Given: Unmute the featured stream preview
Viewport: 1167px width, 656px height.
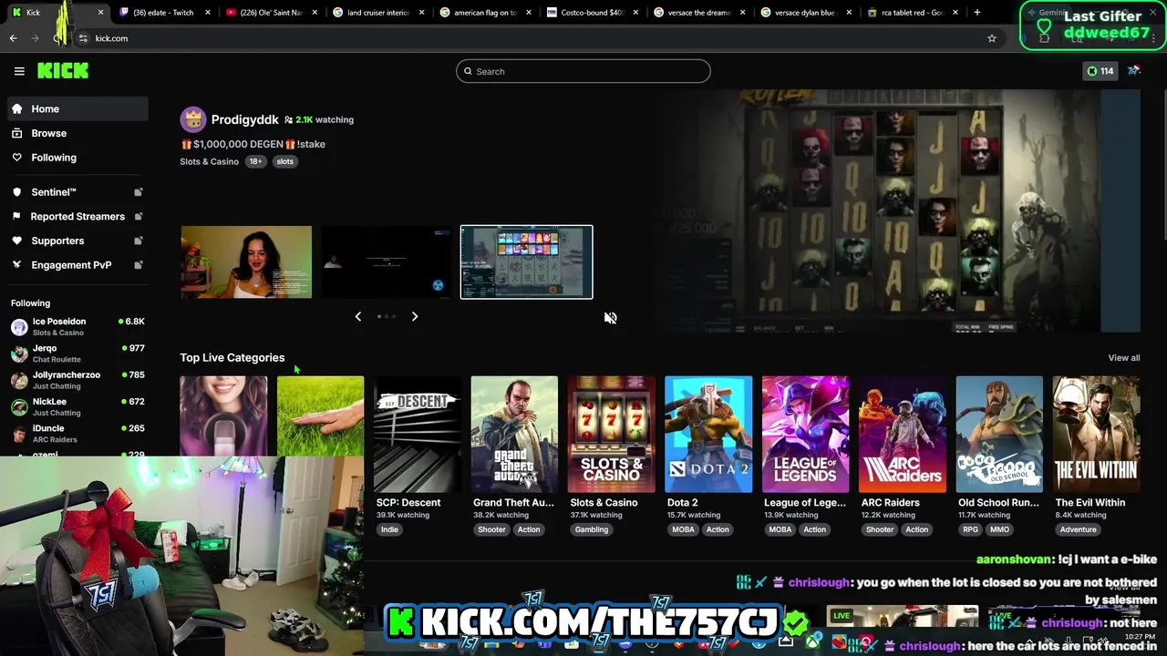Looking at the screenshot, I should click(610, 318).
